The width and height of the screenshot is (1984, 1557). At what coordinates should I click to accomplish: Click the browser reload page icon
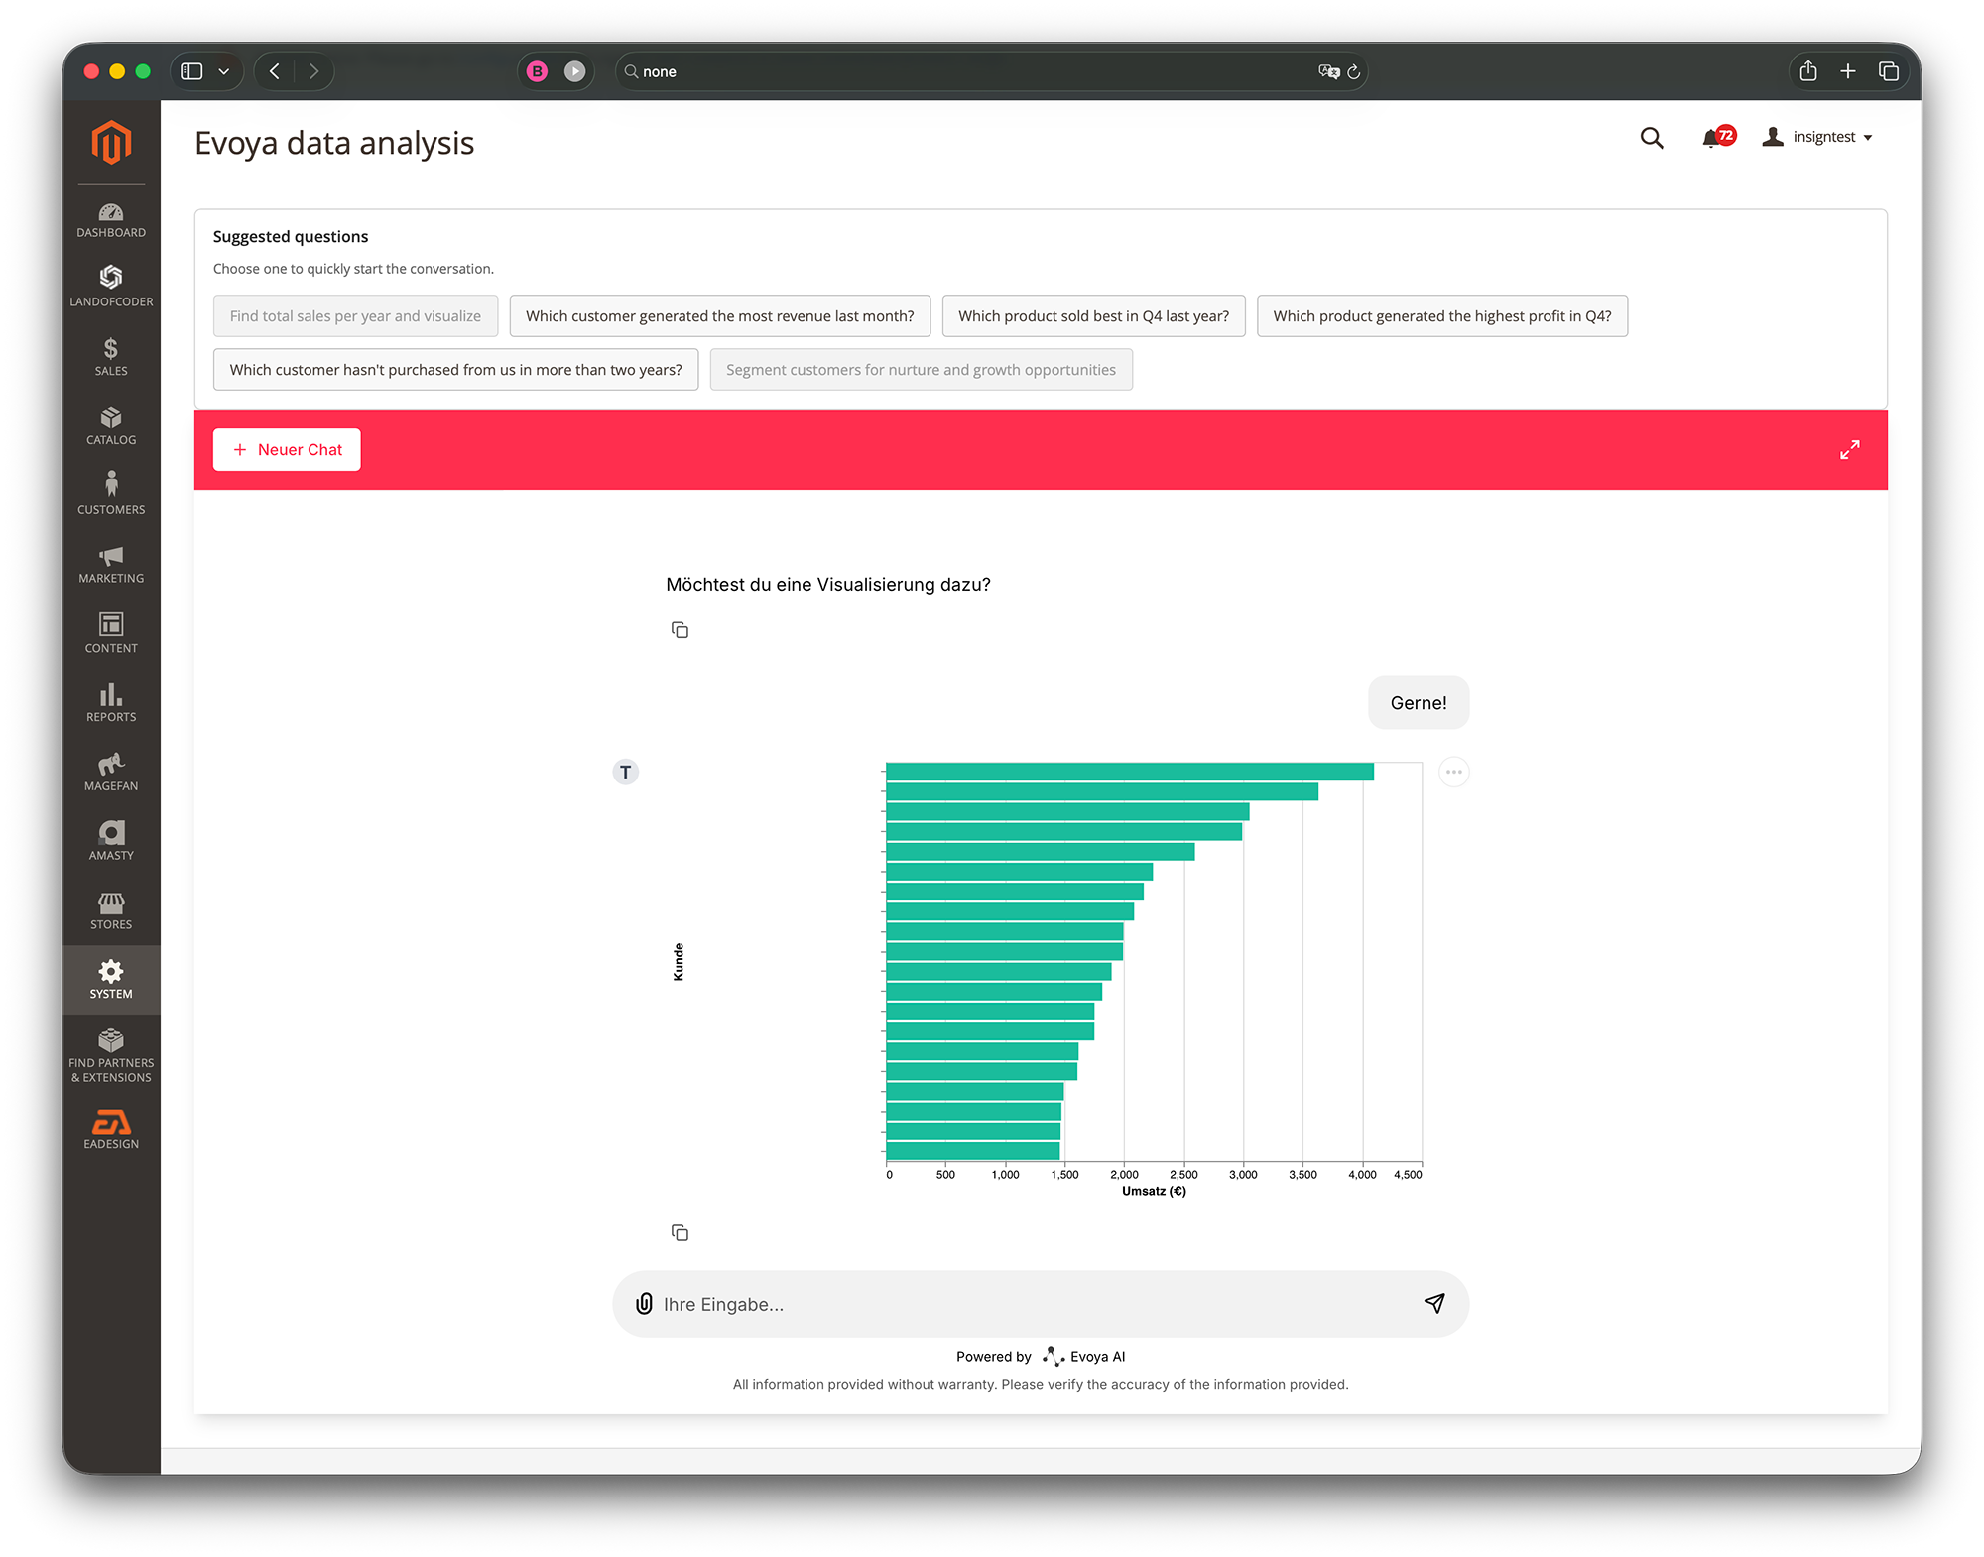(x=1353, y=71)
